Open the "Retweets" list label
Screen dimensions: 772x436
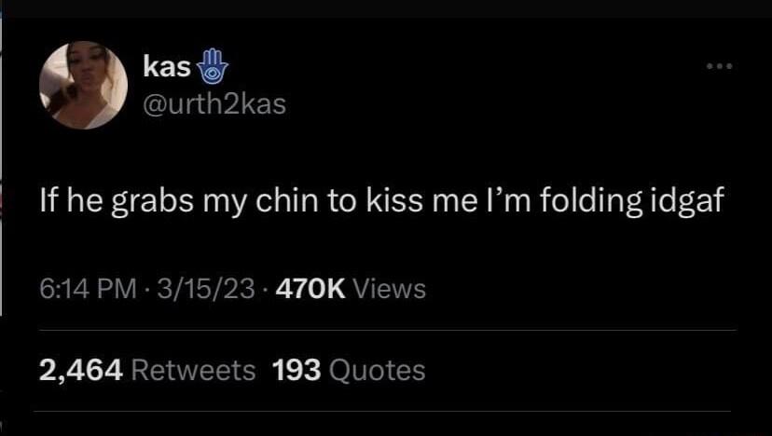tap(193, 370)
